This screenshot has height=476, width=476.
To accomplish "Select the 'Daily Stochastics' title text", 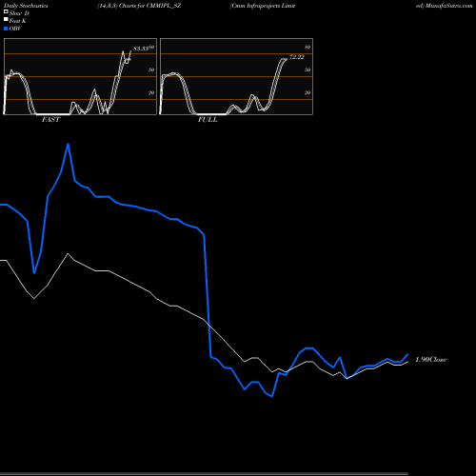I will coord(26,6).
